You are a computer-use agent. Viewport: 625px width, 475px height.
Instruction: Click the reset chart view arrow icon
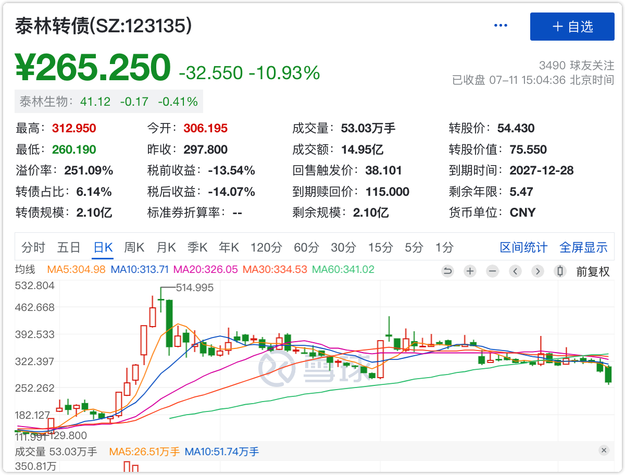pyautogui.click(x=447, y=271)
